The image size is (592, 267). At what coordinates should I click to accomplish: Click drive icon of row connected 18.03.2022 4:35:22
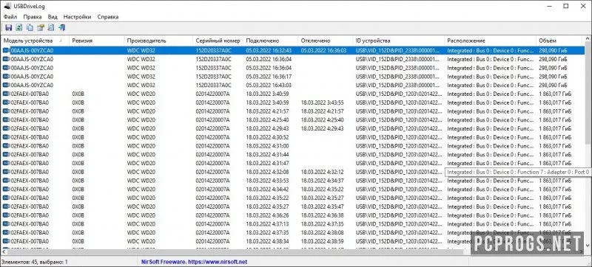pyautogui.click(x=7, y=198)
